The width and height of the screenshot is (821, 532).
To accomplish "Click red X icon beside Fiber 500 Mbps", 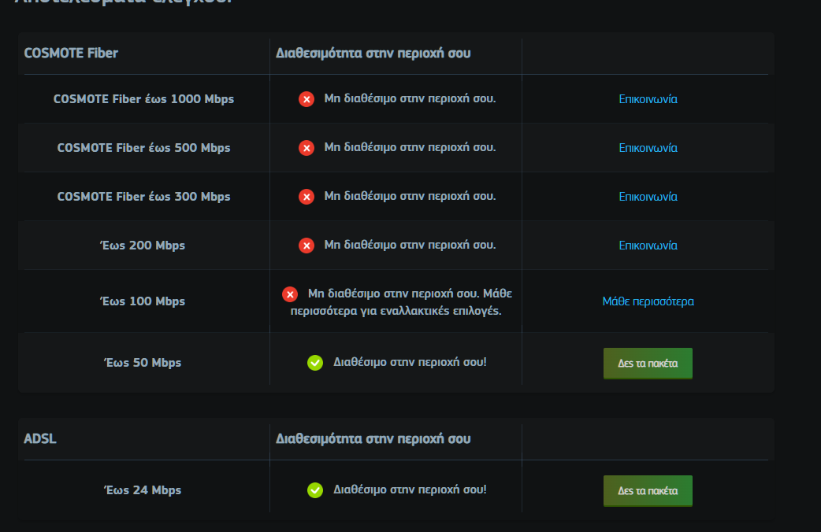I will (x=306, y=148).
